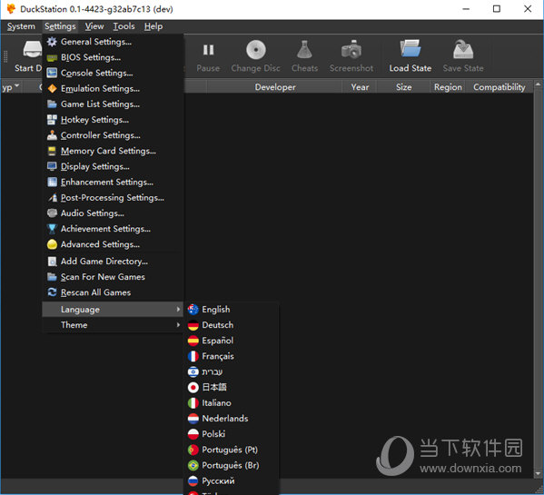Maximize the DuckStation window
544x495 pixels.
(x=497, y=9)
